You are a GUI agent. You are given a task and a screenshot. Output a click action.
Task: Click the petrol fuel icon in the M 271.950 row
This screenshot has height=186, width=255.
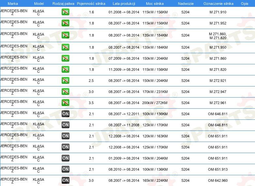[x=65, y=47]
